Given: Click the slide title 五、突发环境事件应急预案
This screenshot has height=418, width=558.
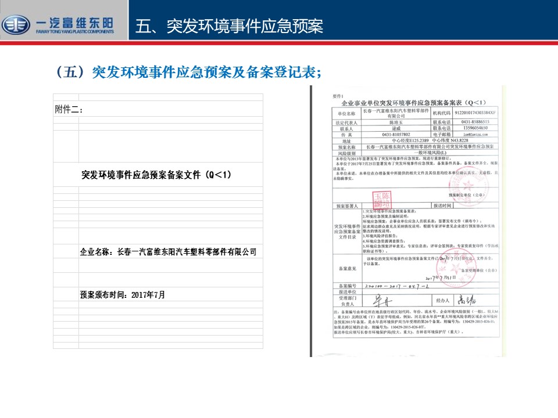Looking at the screenshot, I should point(229,26).
